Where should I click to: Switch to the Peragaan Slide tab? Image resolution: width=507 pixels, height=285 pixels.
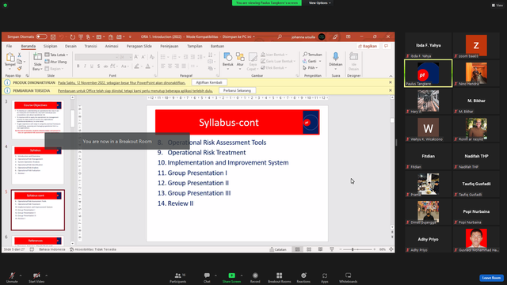(x=139, y=46)
